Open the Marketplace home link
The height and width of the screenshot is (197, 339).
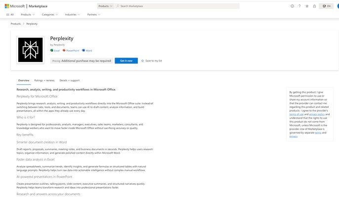pyautogui.click(x=38, y=6)
